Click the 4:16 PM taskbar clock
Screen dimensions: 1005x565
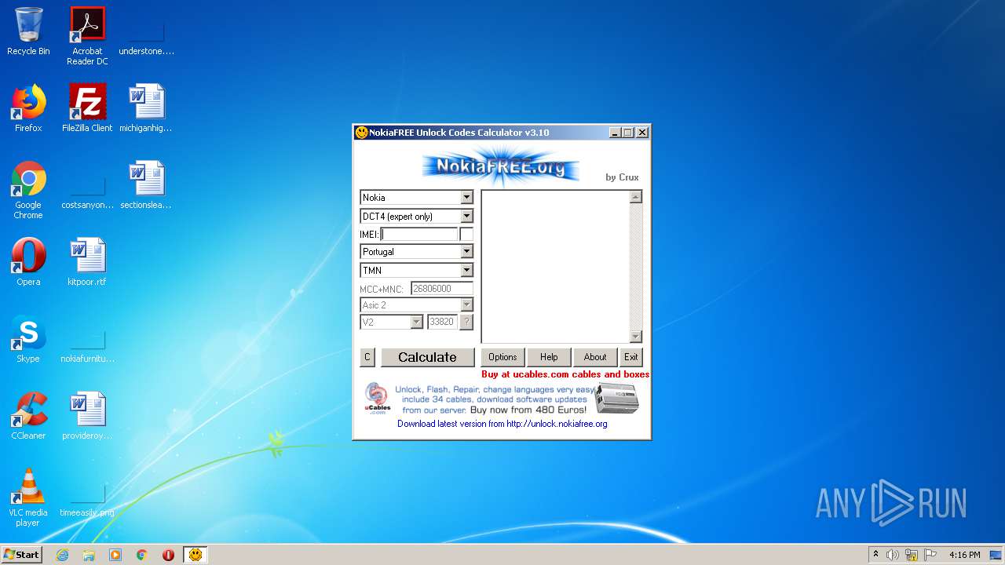pyautogui.click(x=964, y=555)
